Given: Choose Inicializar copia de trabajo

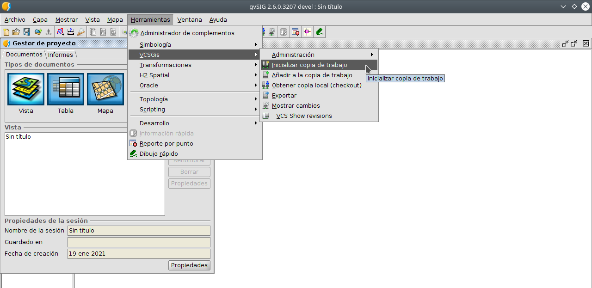Looking at the screenshot, I should click(x=319, y=65).
